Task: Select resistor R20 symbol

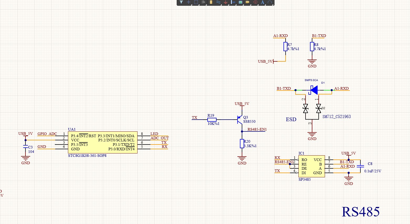Action: [242, 144]
